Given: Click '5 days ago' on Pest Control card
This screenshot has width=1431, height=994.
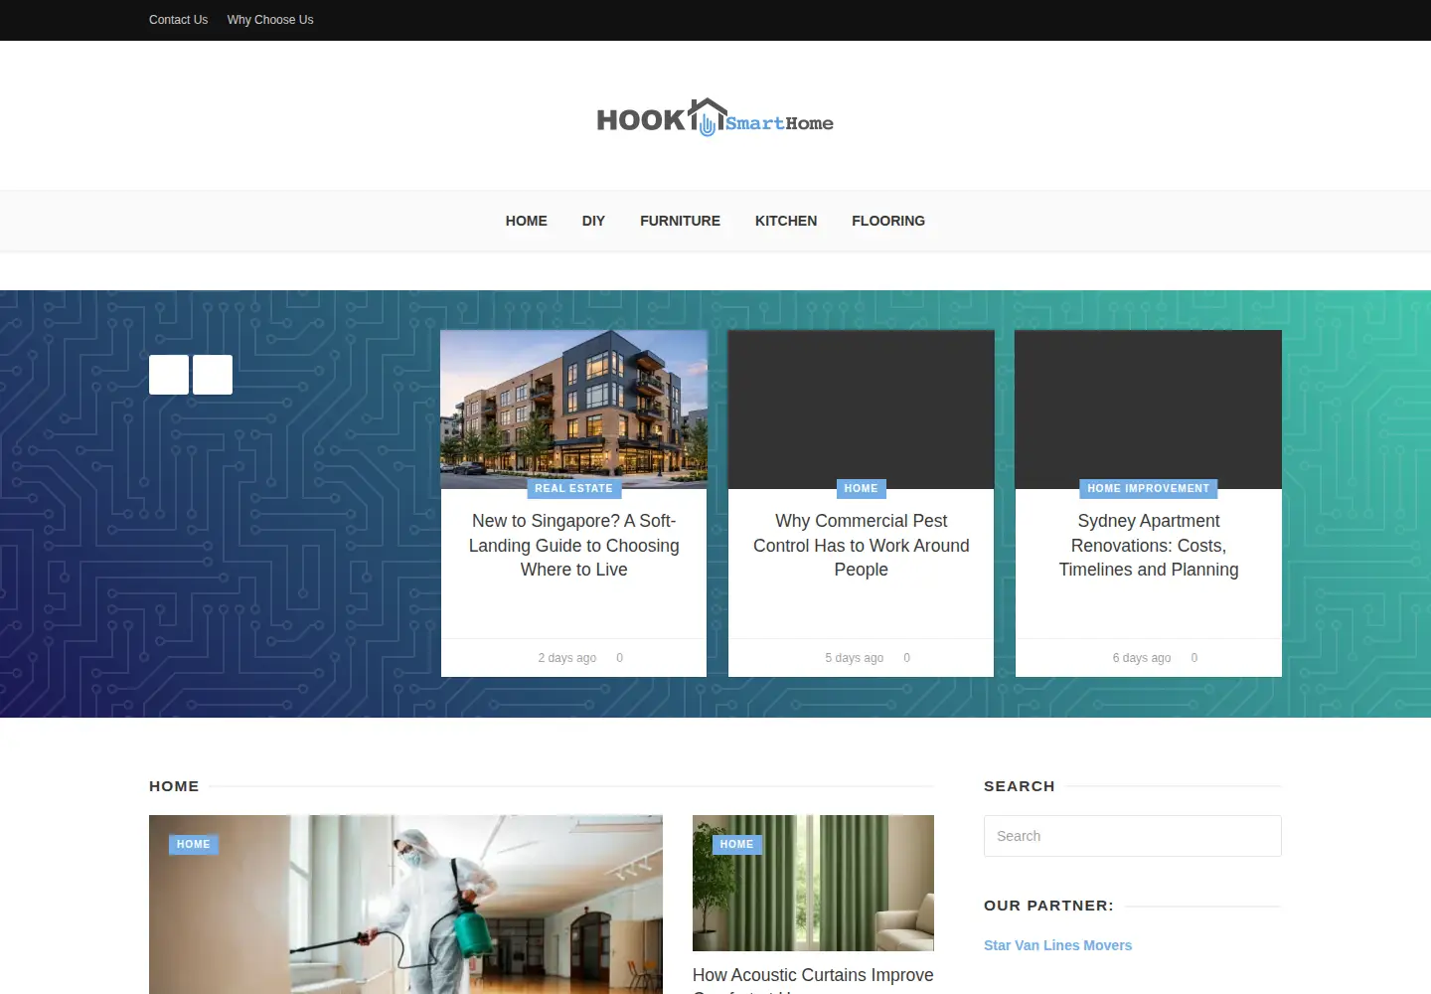Looking at the screenshot, I should [854, 658].
